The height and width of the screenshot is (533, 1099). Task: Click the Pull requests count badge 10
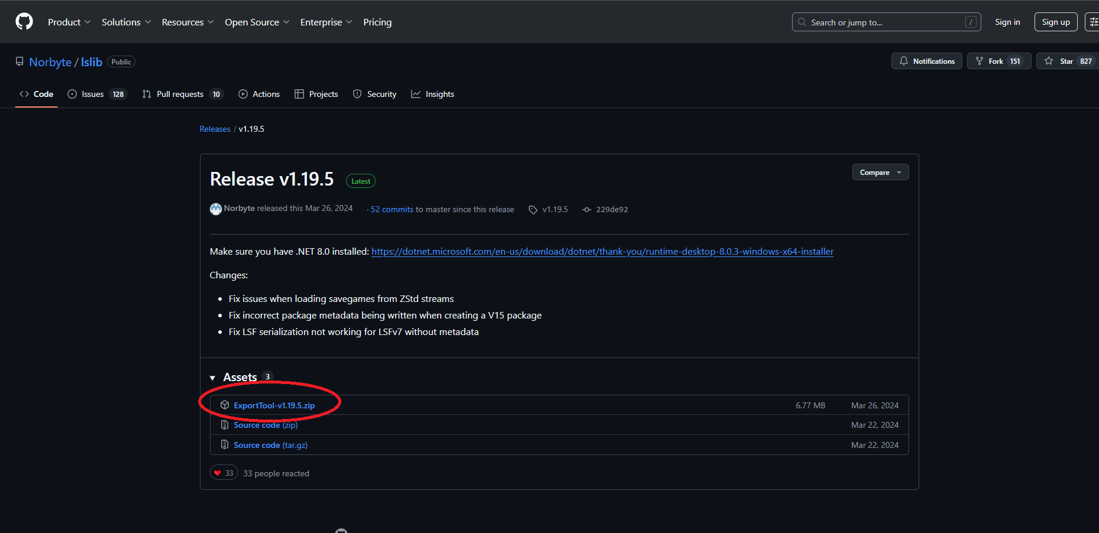click(x=216, y=94)
